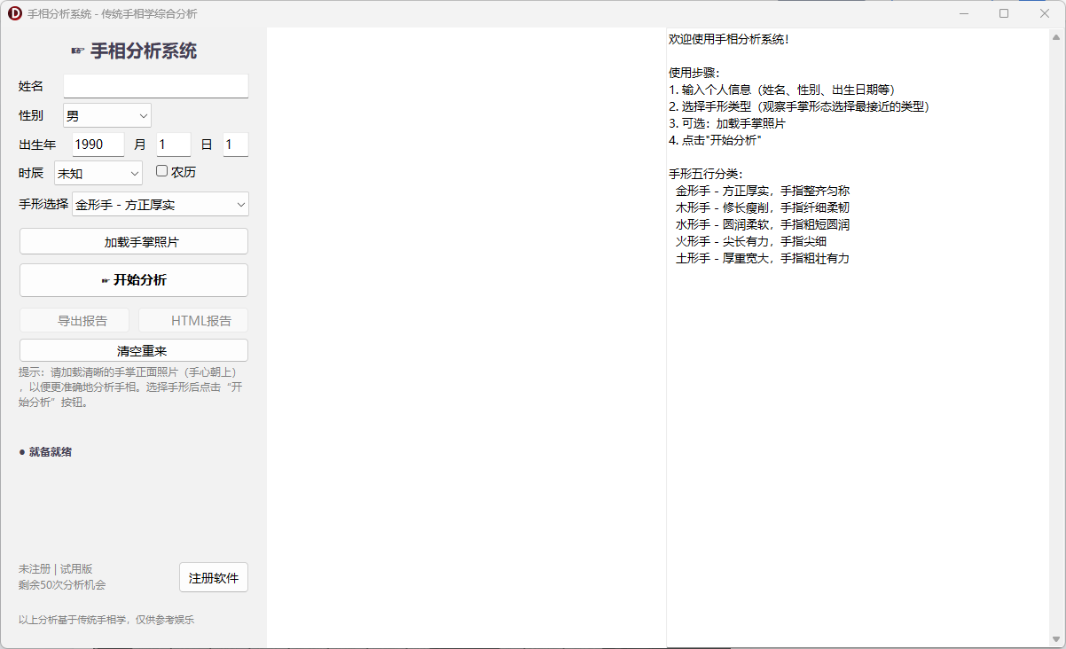Viewport: 1066px width, 649px height.
Task: Close the palm analysis window
Action: point(1044,13)
